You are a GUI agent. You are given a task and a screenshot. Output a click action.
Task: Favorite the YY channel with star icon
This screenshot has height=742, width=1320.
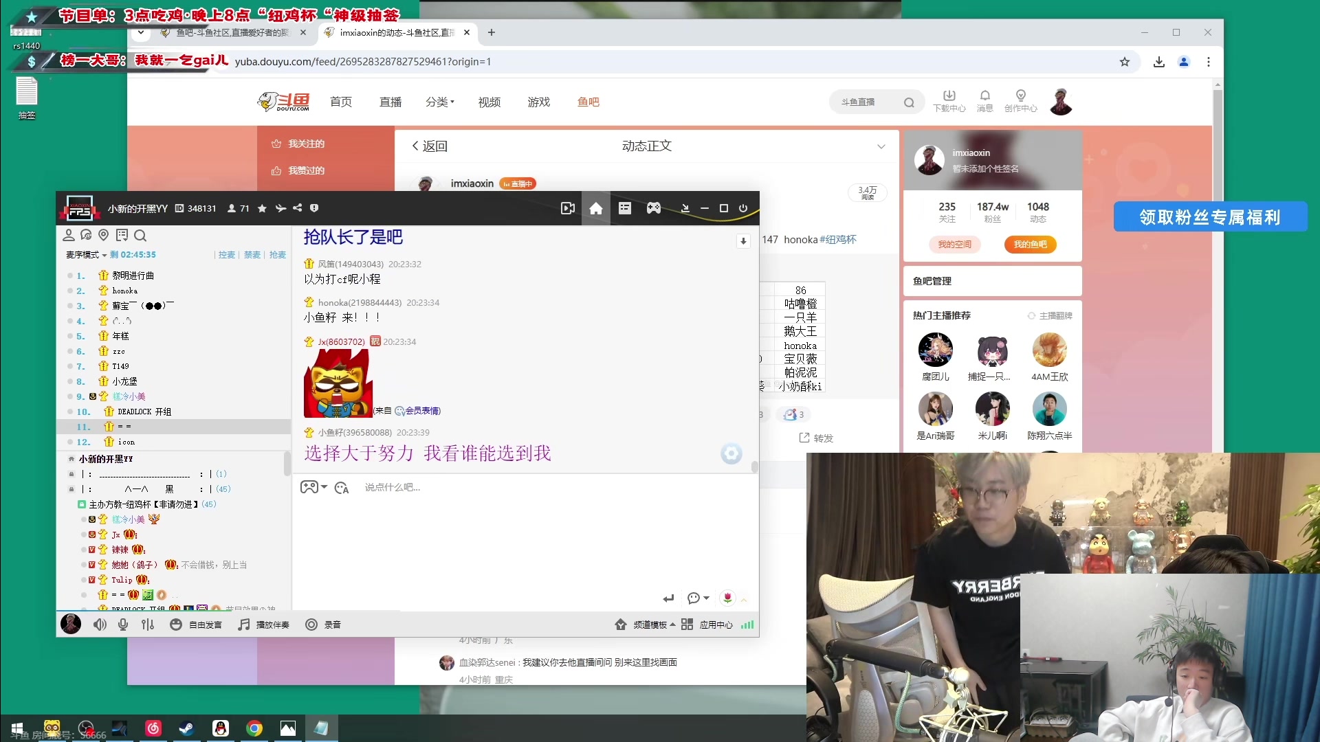(262, 208)
